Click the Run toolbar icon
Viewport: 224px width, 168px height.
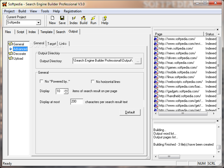(x=93, y=18)
